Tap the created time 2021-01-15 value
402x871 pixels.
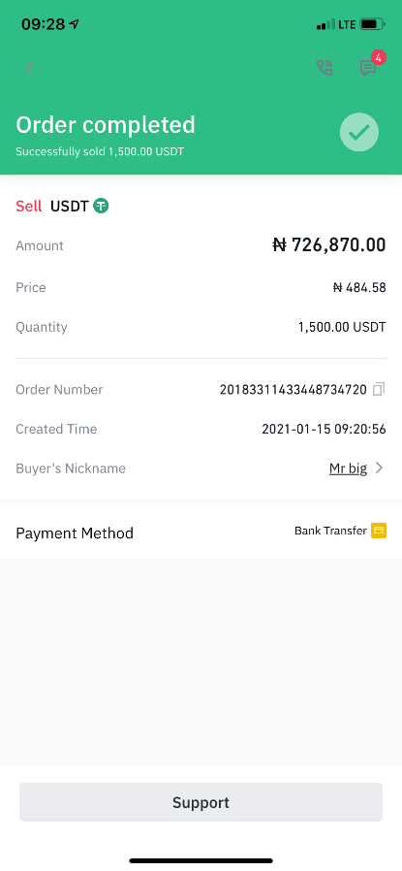coord(324,429)
